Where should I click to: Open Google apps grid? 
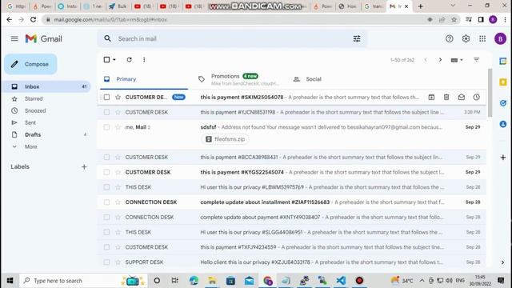(x=482, y=38)
